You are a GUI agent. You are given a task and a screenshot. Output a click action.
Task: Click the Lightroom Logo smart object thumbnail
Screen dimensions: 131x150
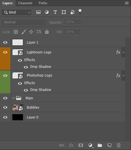[18, 52]
